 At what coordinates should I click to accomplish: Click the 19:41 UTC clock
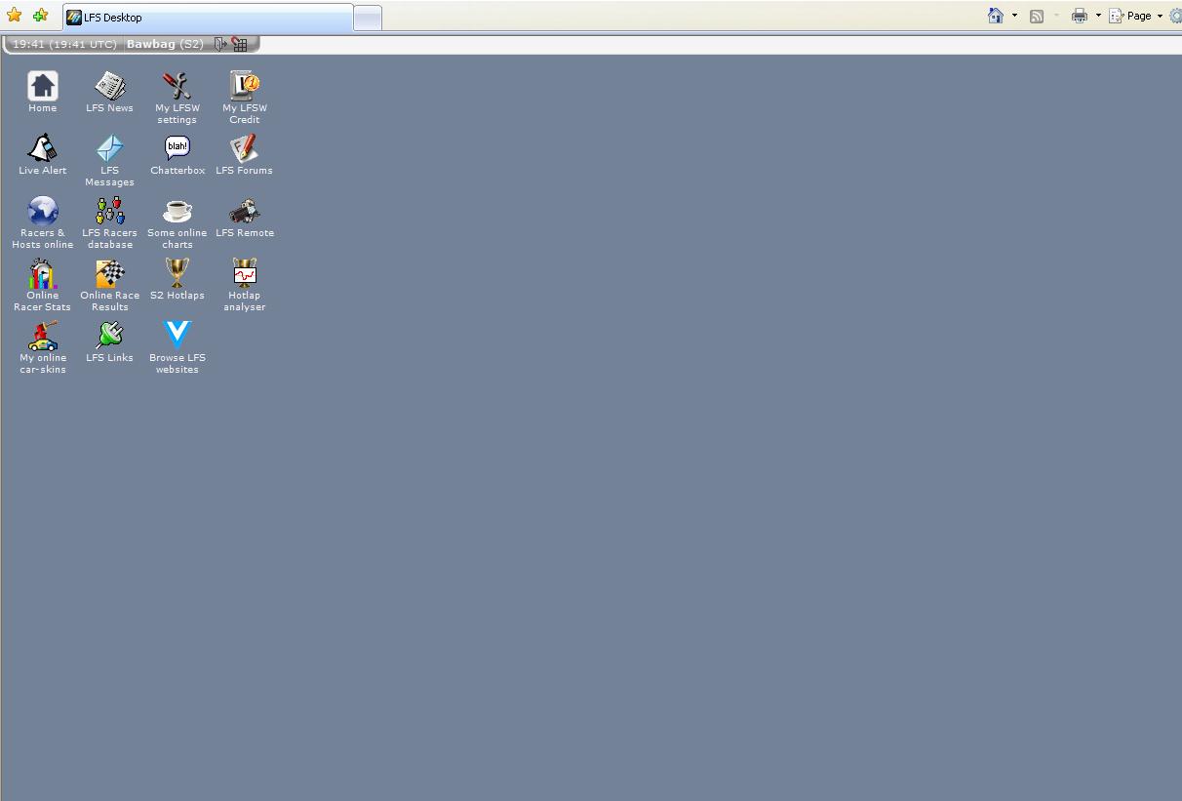[64, 44]
